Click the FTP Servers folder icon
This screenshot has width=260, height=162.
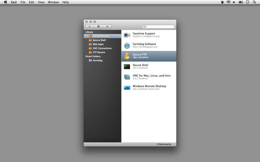(90, 52)
